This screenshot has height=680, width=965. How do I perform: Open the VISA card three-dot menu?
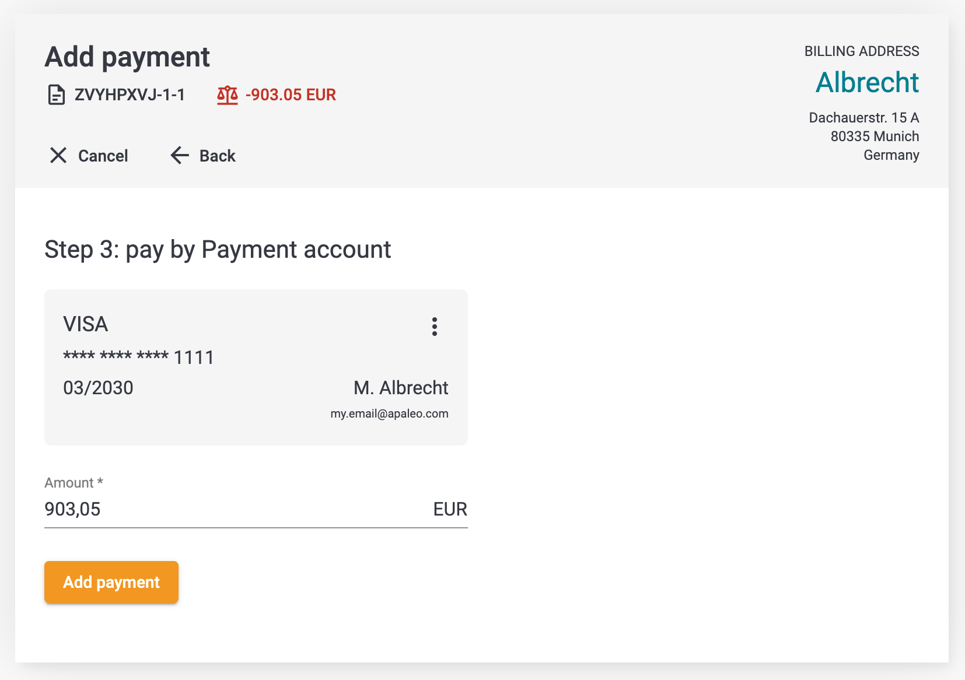pos(435,327)
